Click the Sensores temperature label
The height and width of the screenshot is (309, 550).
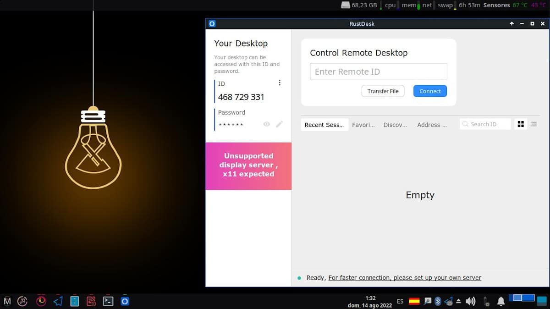[496, 5]
